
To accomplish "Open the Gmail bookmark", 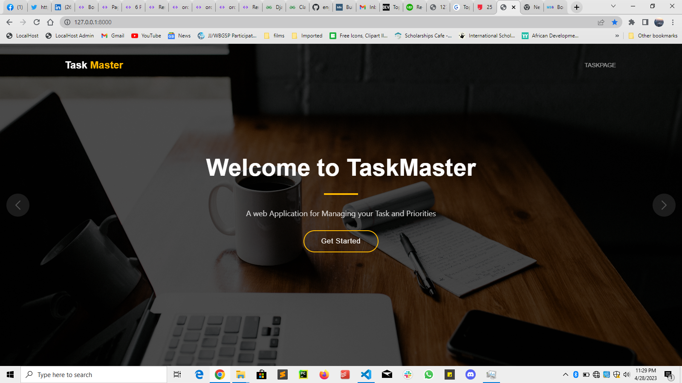I will point(112,36).
